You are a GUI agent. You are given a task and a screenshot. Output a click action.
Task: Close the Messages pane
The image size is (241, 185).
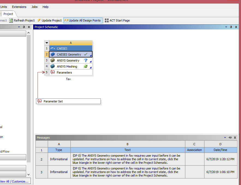coord(235,138)
